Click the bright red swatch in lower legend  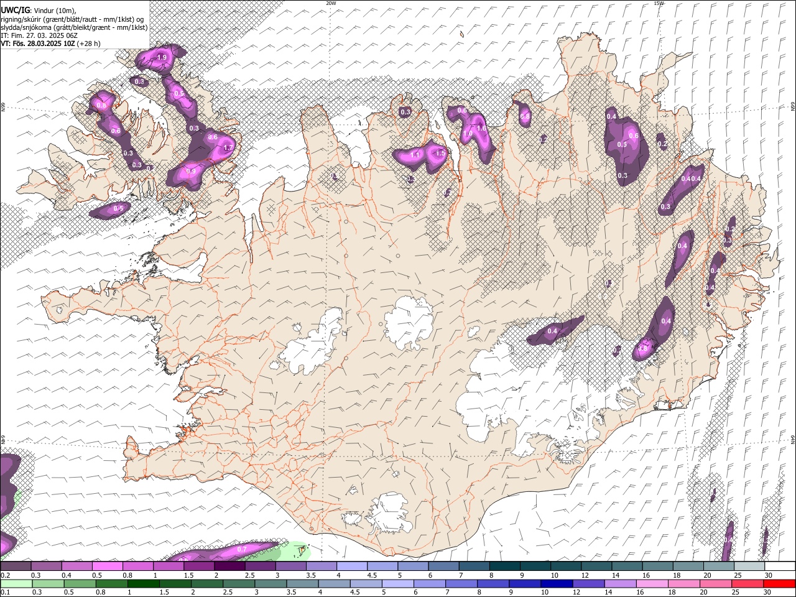pyautogui.click(x=779, y=584)
